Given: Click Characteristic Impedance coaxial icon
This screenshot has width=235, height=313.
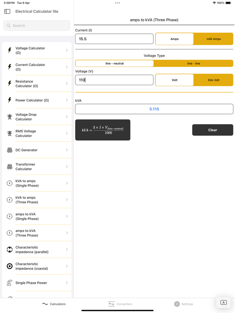Looking at the screenshot, I should (x=9, y=266).
